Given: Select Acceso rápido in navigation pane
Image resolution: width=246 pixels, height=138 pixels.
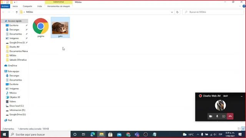Looking at the screenshot, I should pos(15,21).
